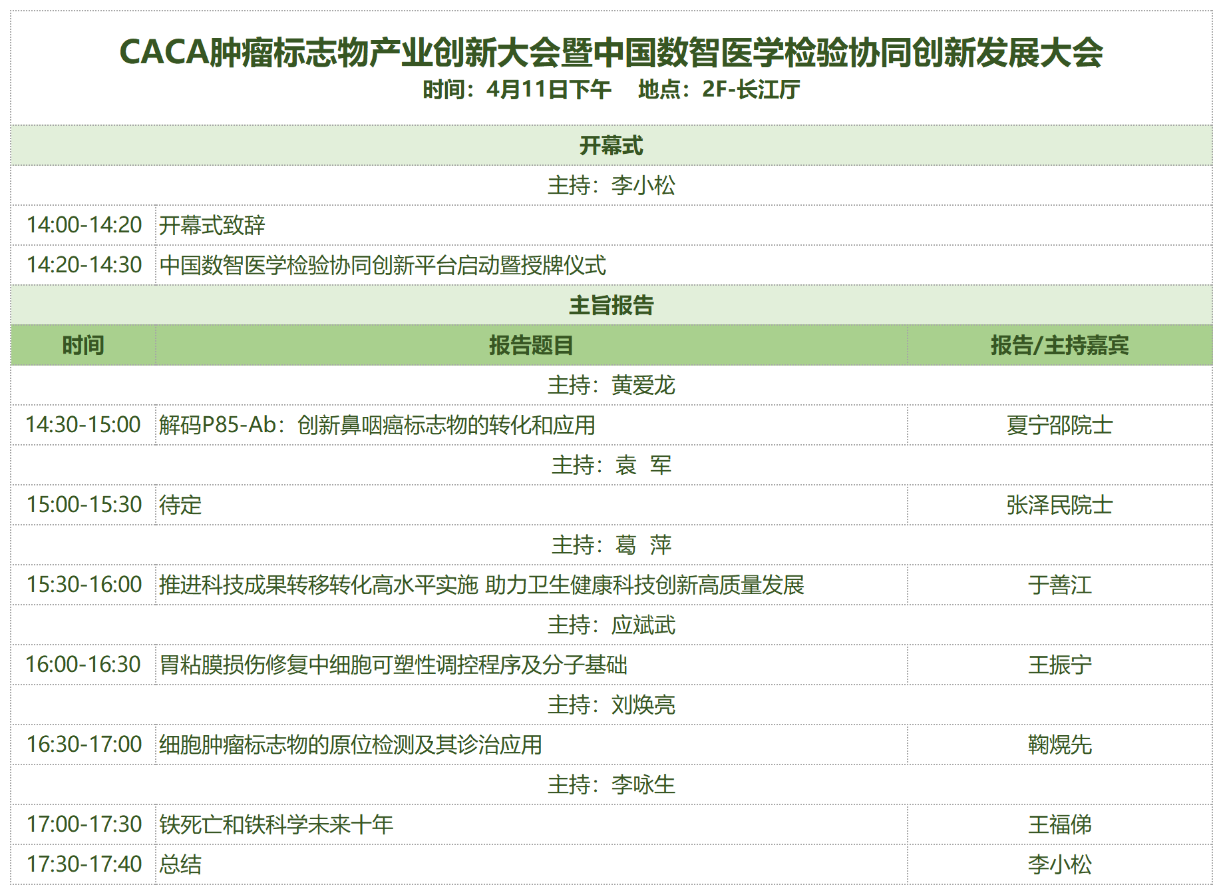Click the speaker name '王振宁'

point(1060,665)
